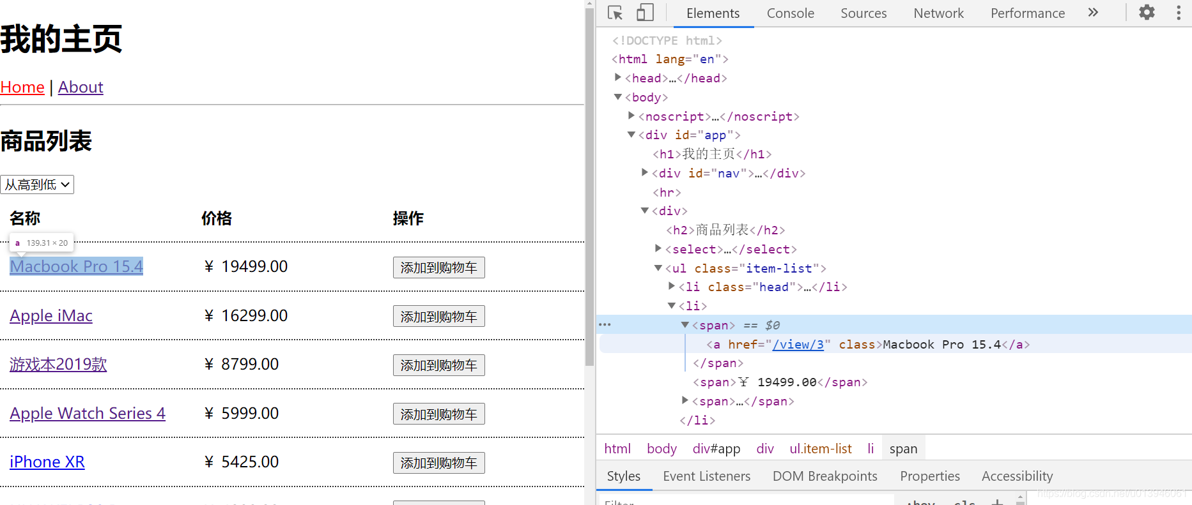The height and width of the screenshot is (505, 1192).
Task: Click the Home navigation link
Action: coord(22,87)
